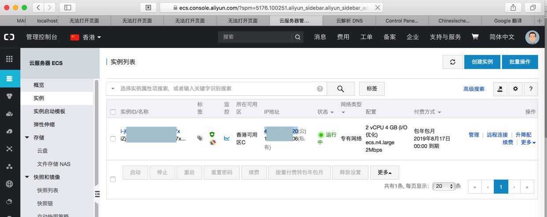Open the 香港 region dropdown
This screenshot has height=217, width=547.
coord(86,37)
